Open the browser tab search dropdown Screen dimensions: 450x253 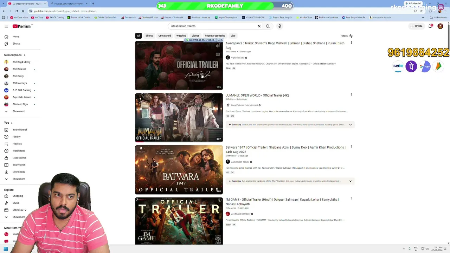coord(3,4)
